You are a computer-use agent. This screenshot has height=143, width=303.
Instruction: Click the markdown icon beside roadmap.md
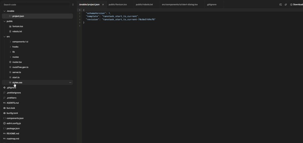pos(5,138)
